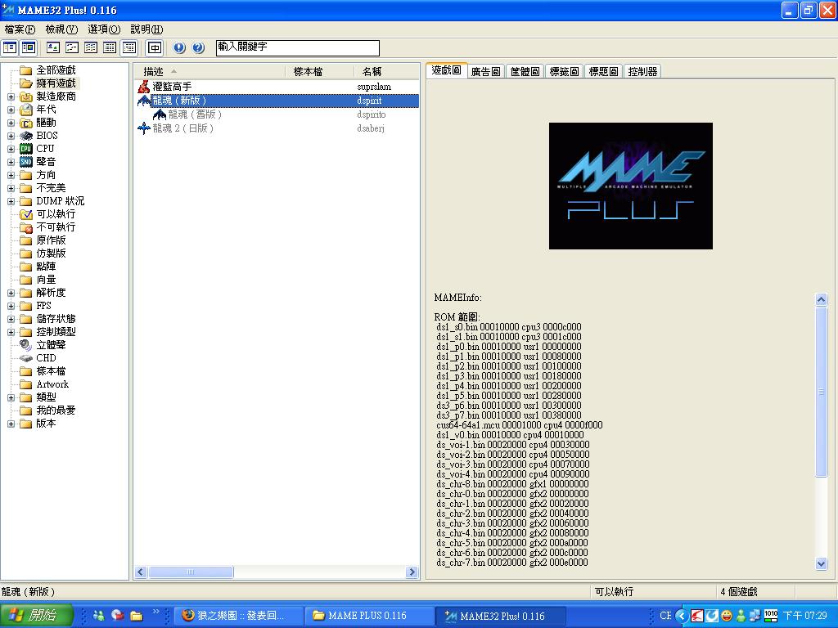Sort by the 描述 column header
838x628 pixels.
click(154, 72)
